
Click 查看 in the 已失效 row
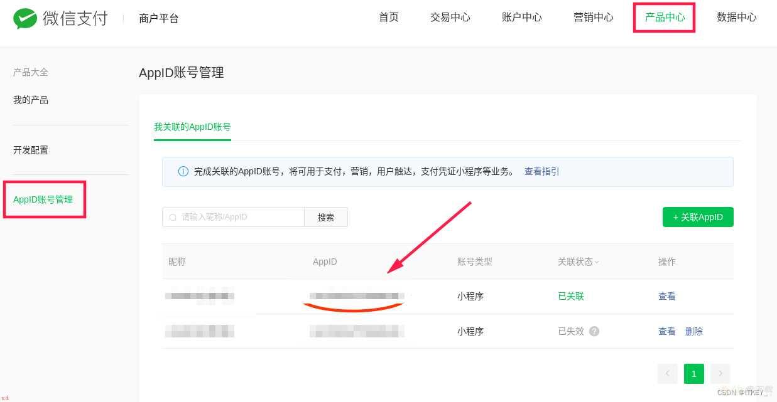667,331
